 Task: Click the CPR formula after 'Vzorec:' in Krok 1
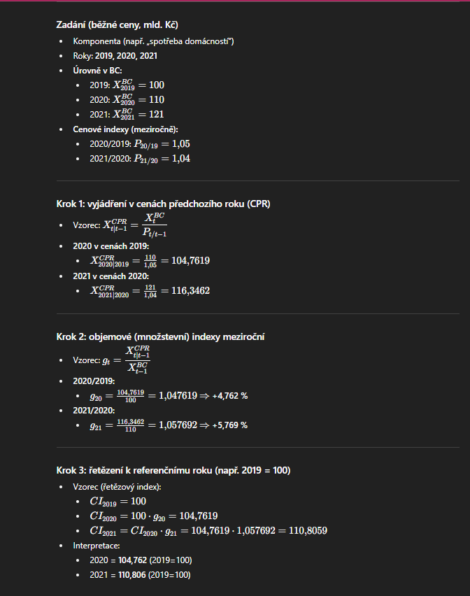click(x=135, y=225)
